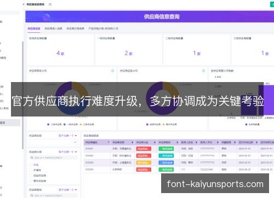Click the 1家 value in 二级供应商数量 card
Screen dimensions: 274x198
coord(197,53)
